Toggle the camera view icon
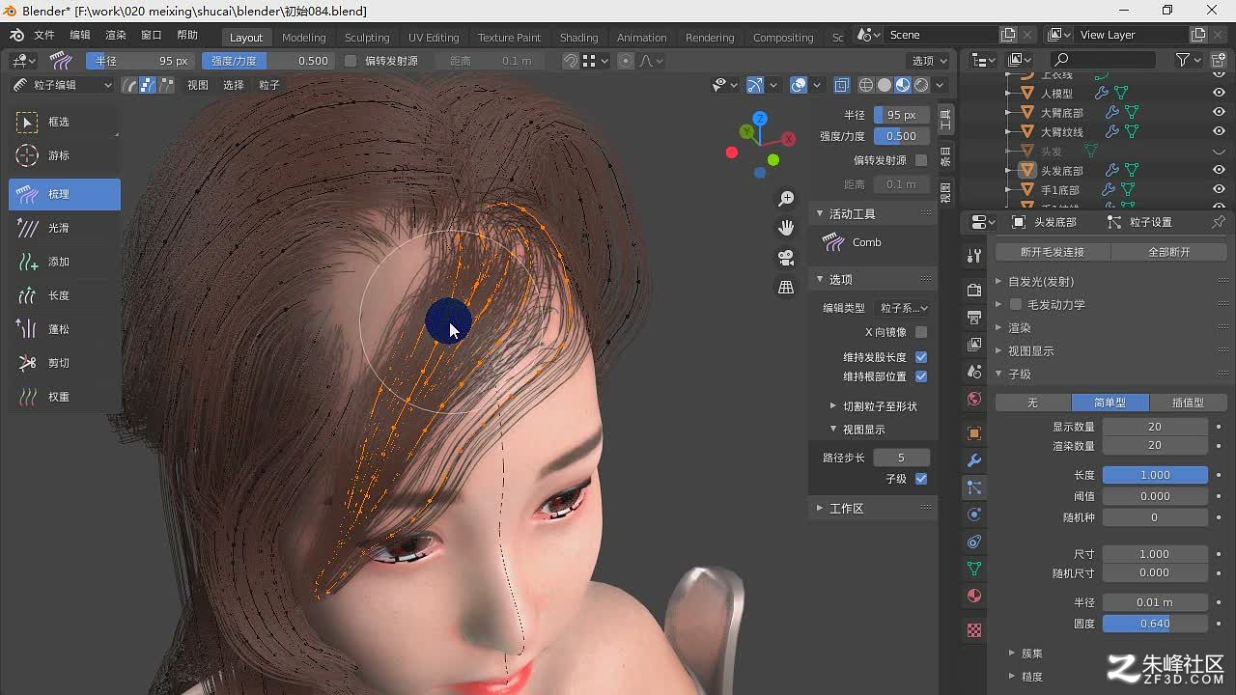The height and width of the screenshot is (695, 1236). 786,258
